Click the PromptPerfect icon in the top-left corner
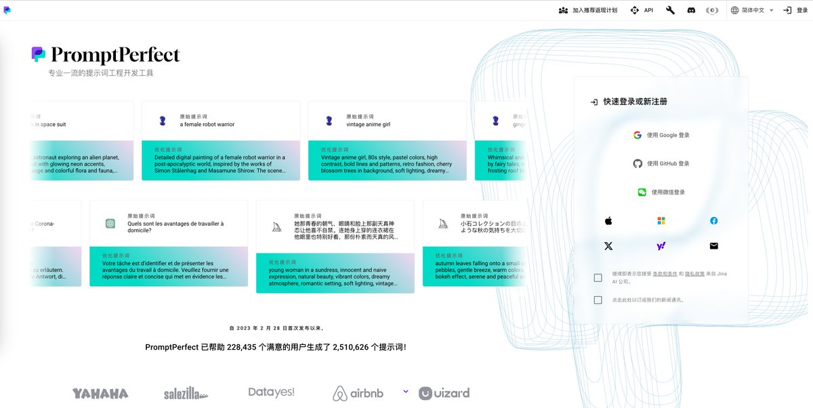 [x=7, y=10]
